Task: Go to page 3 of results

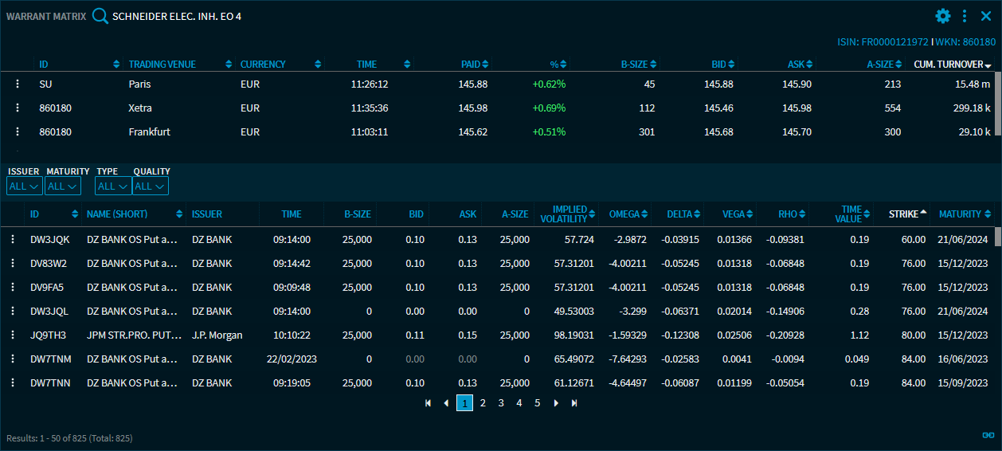Action: (x=501, y=403)
